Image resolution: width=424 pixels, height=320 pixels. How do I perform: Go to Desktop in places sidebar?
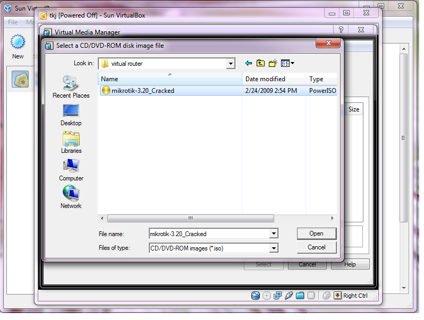71,115
